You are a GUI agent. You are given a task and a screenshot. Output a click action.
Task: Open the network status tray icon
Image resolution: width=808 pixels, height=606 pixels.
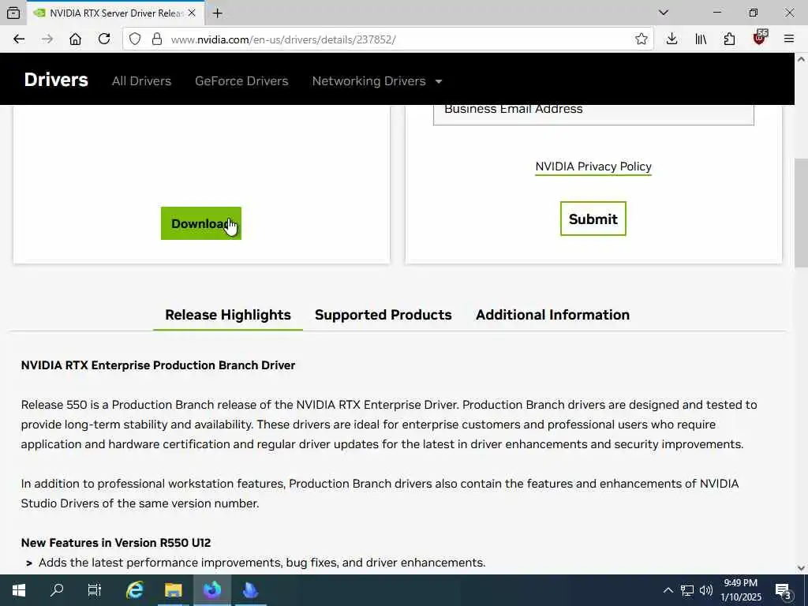pyautogui.click(x=687, y=590)
